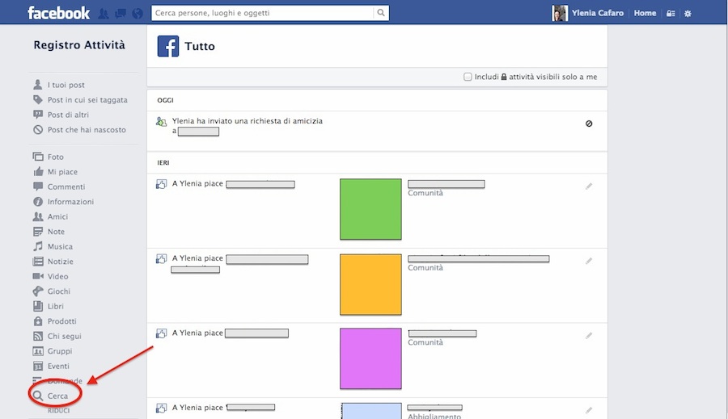Click the Commenti speech bubble icon

click(x=38, y=186)
